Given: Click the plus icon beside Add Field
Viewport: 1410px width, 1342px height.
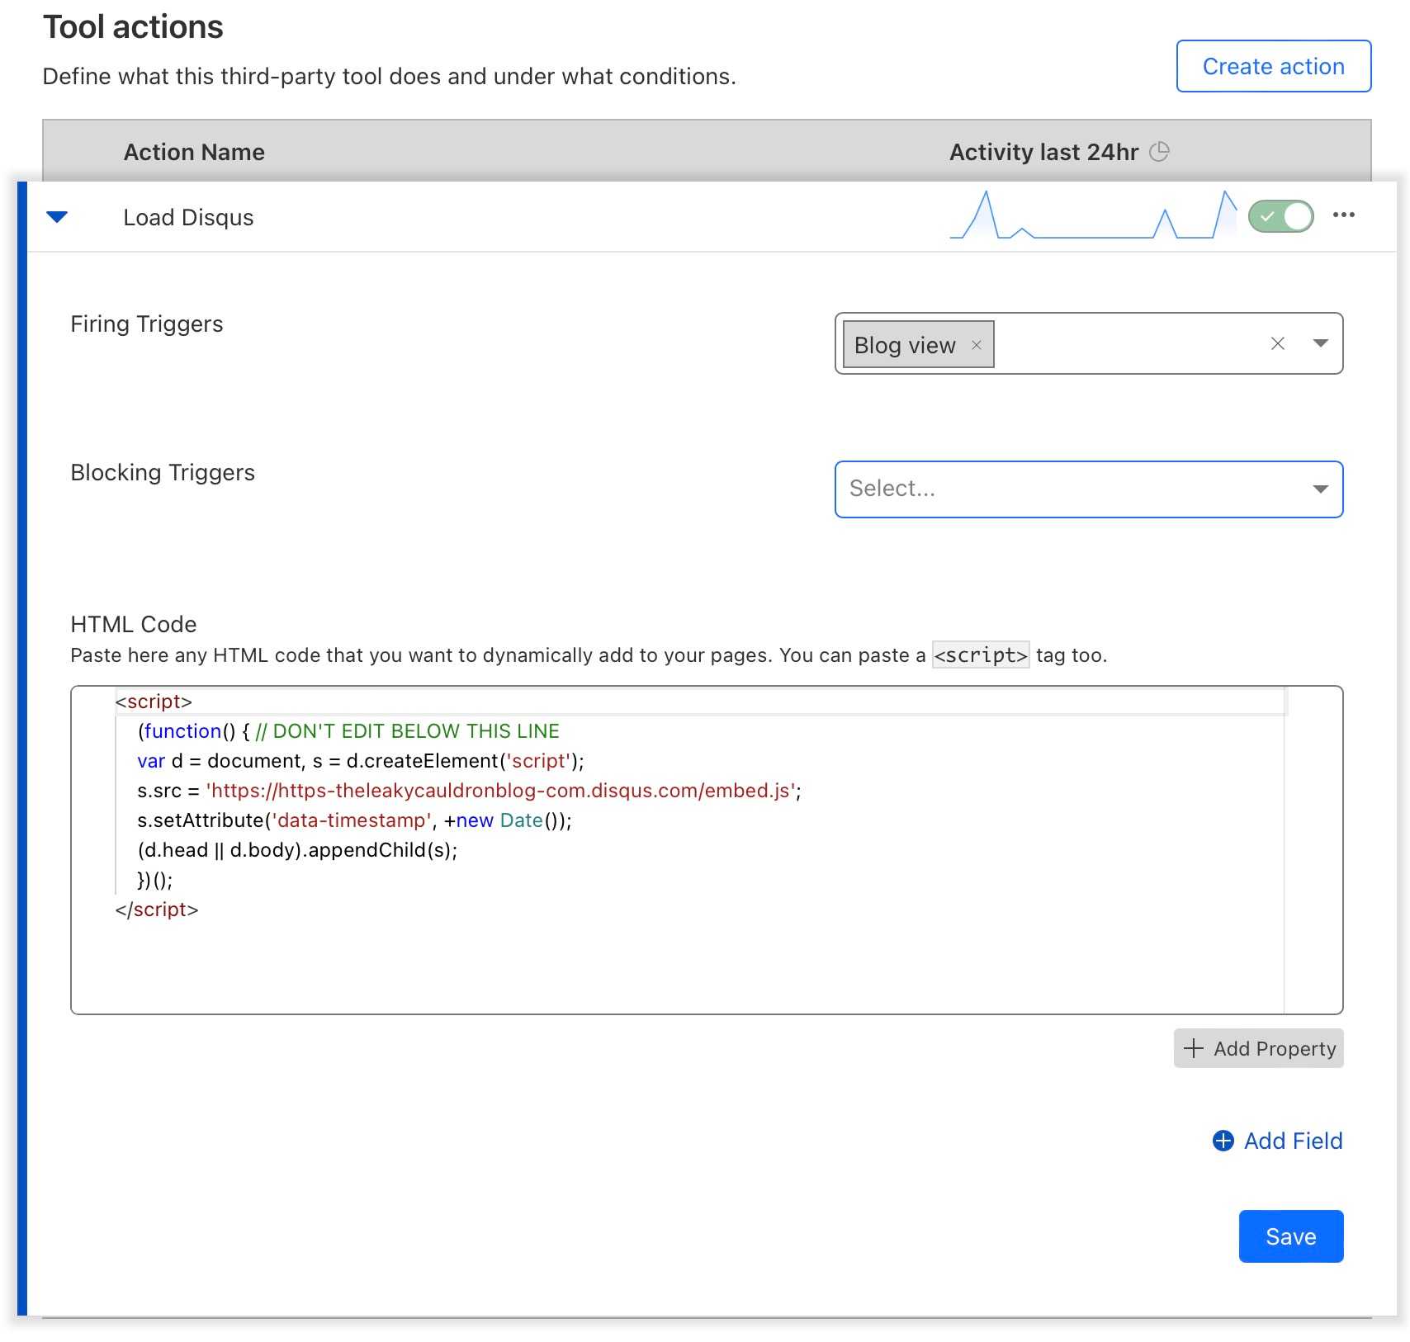Looking at the screenshot, I should click(1223, 1141).
